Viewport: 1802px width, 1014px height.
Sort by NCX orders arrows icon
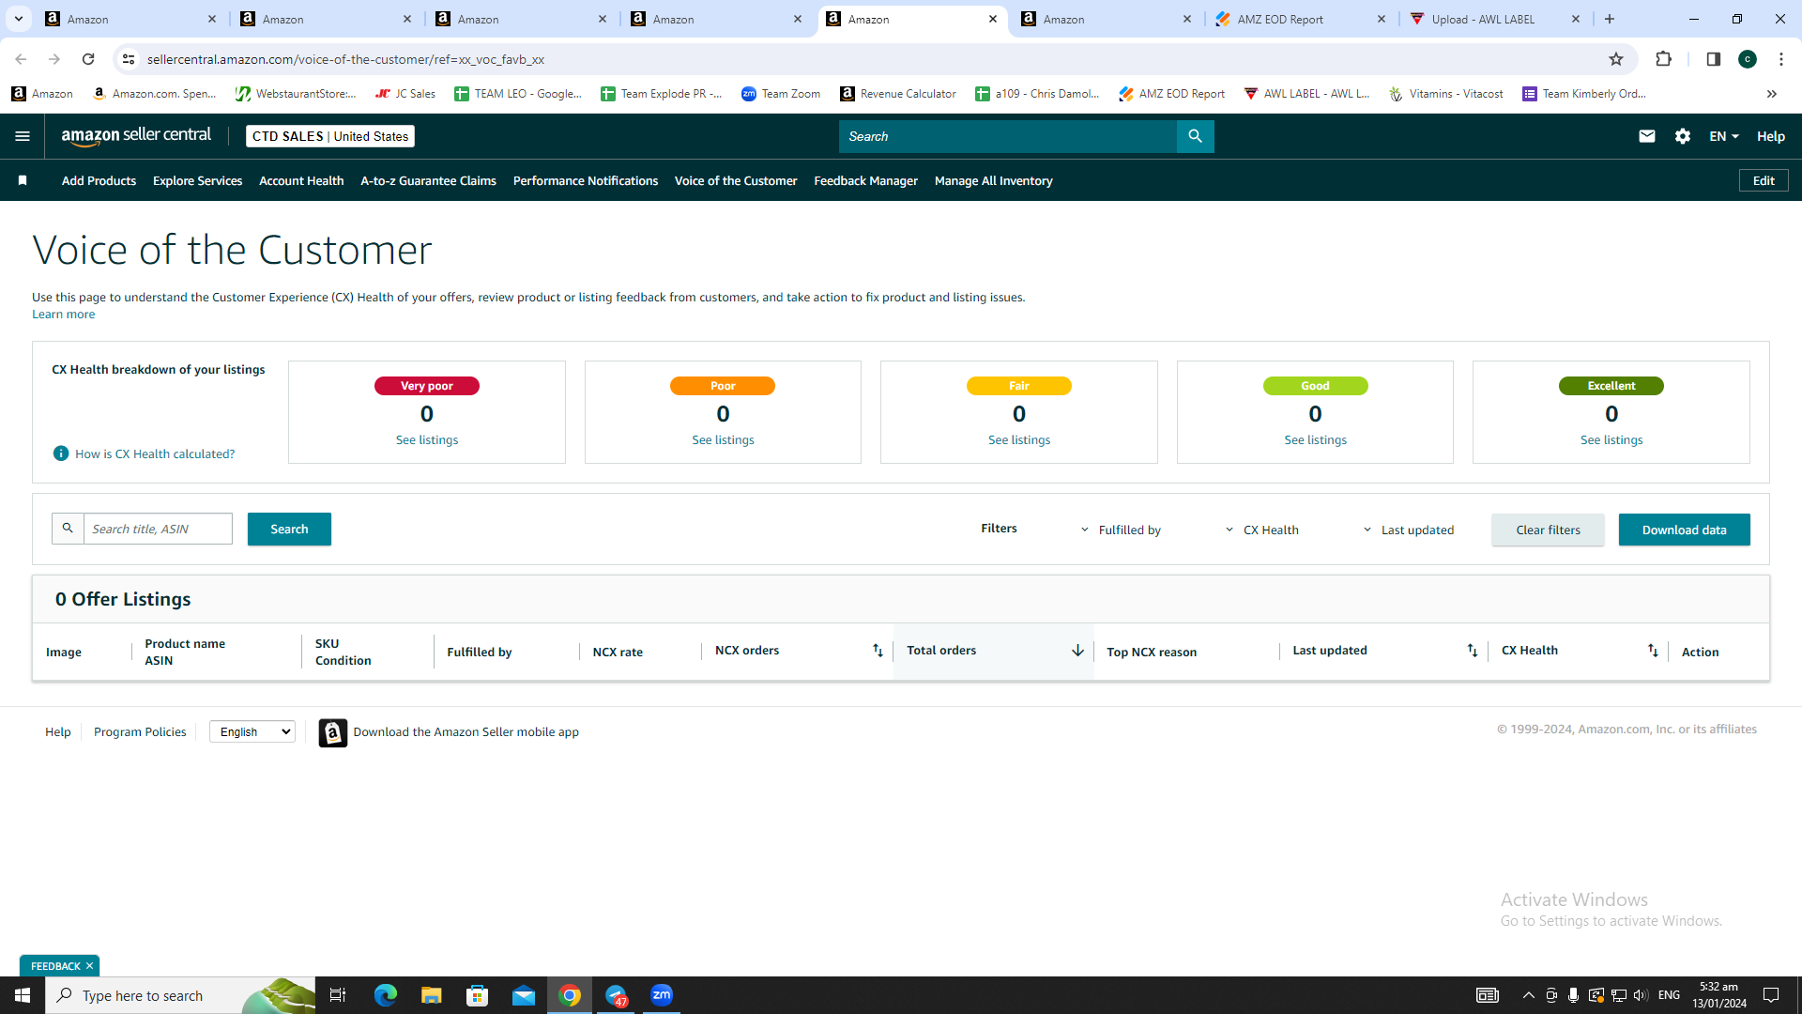tap(878, 651)
